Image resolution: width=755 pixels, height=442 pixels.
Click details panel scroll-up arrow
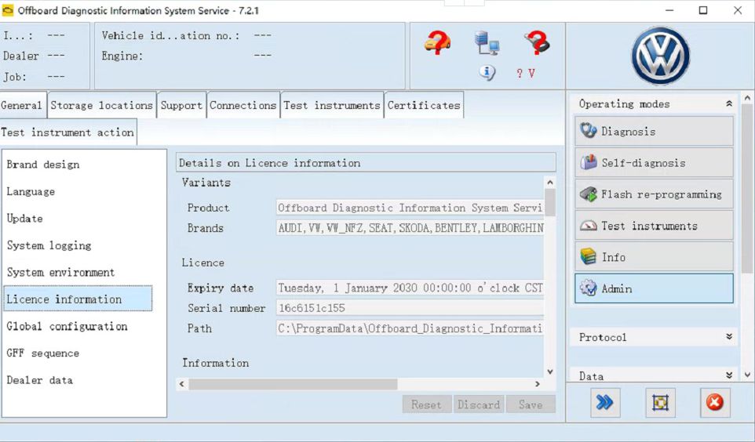point(550,183)
